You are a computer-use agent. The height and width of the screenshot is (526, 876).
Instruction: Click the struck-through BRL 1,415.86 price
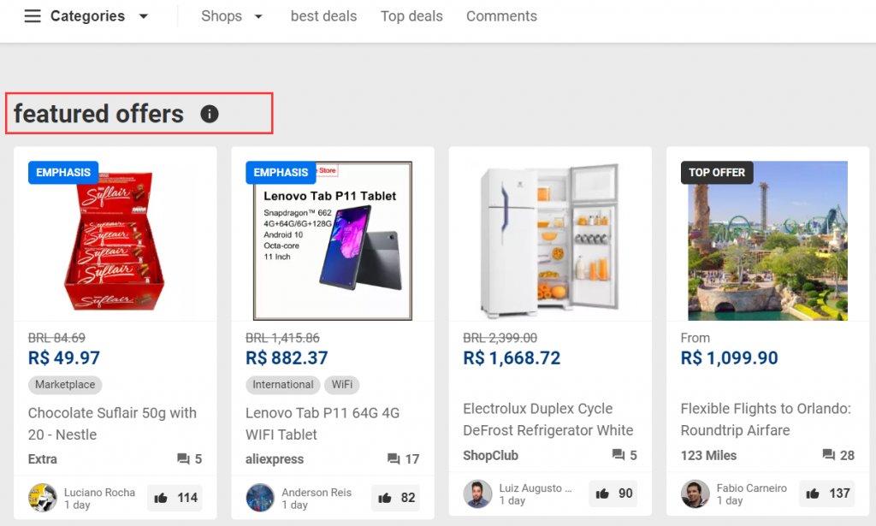click(282, 338)
